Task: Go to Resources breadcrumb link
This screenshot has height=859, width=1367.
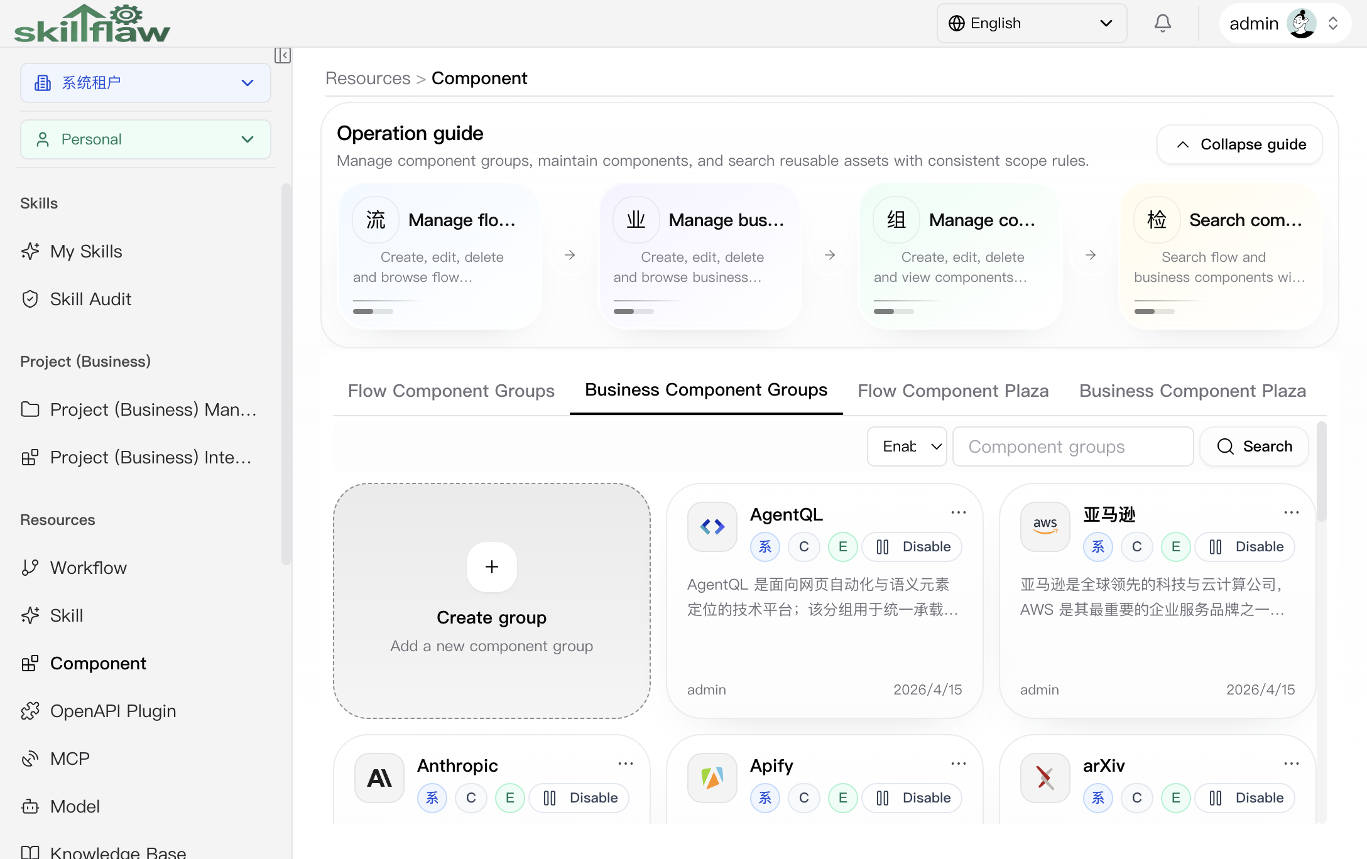Action: [x=368, y=78]
